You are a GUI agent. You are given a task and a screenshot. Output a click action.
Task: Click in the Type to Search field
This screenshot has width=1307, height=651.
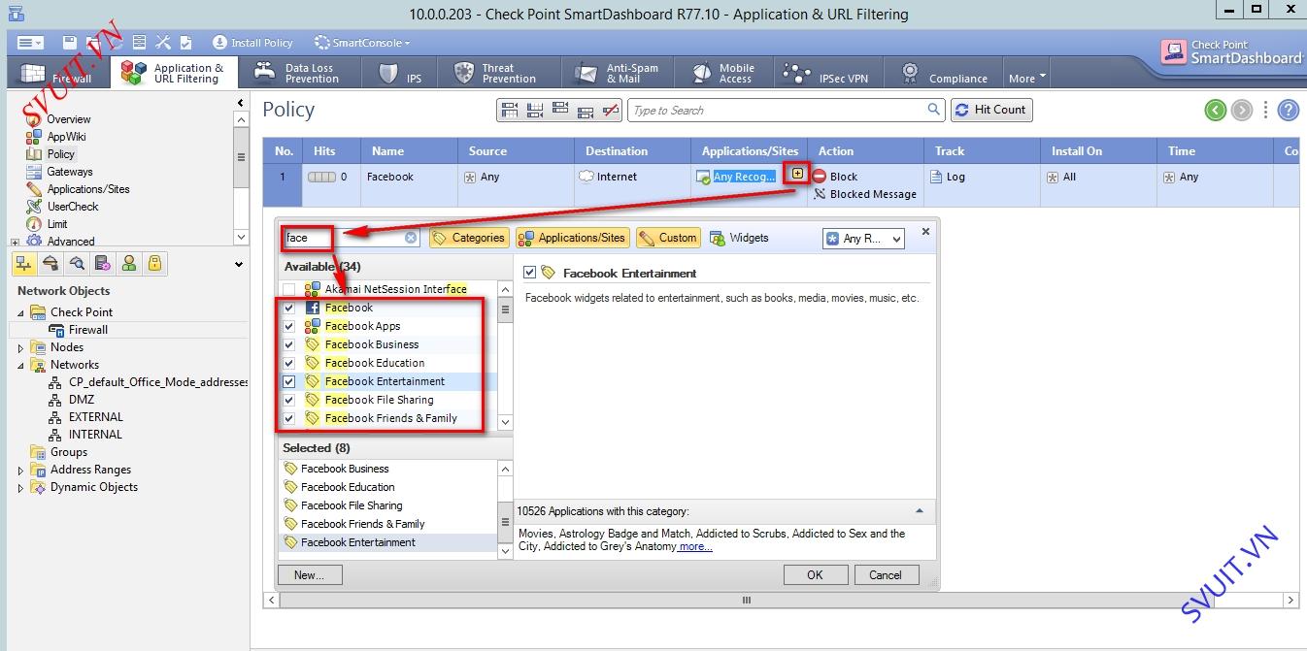(786, 110)
